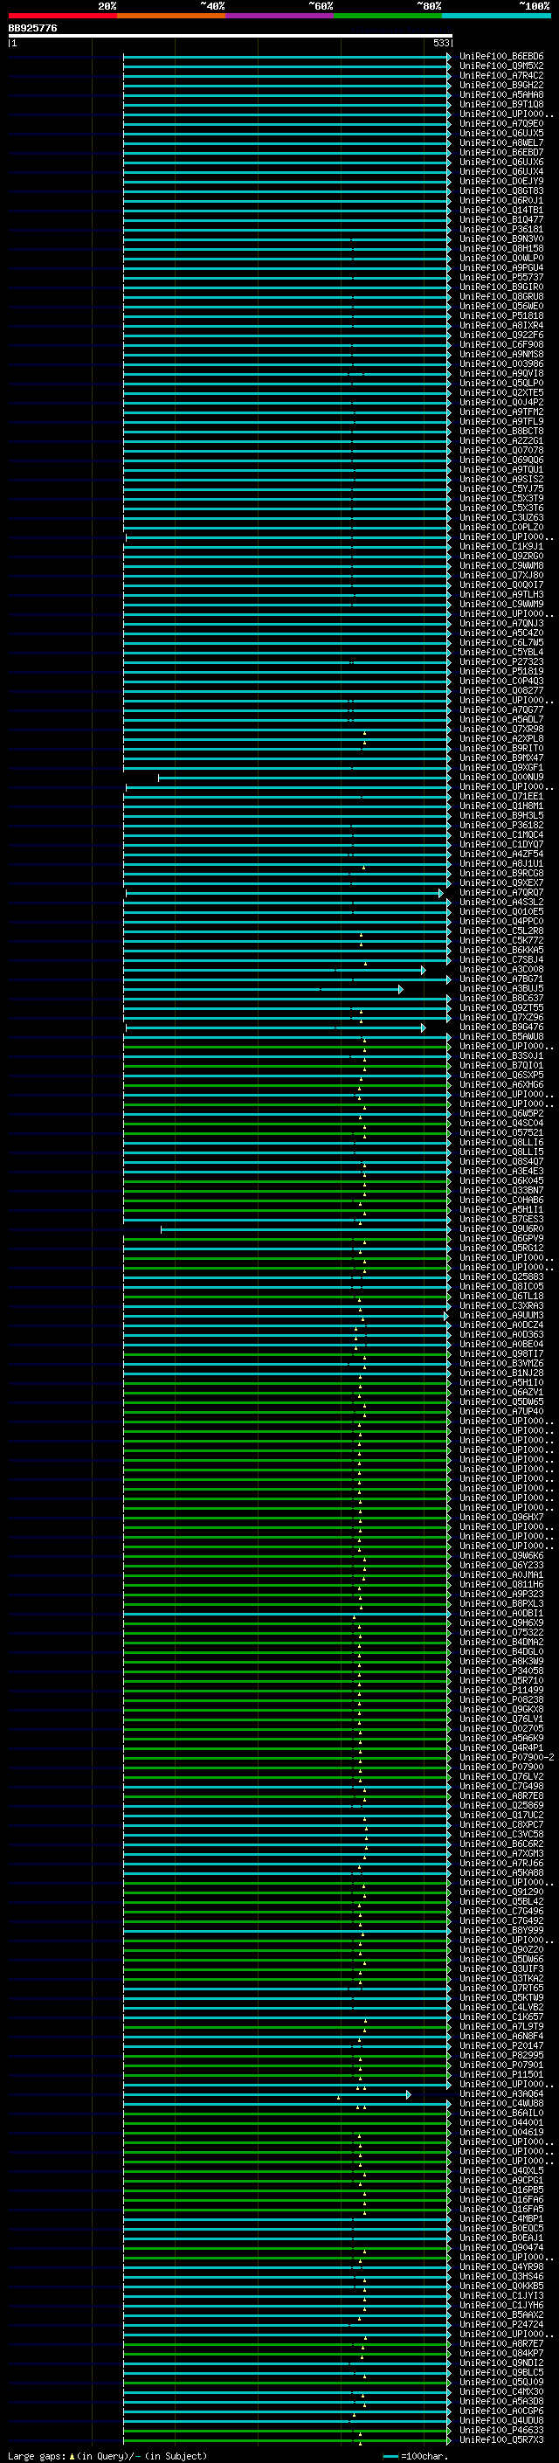Select label UniRef100_B8C637
The image size is (559, 2463).
501,1000
